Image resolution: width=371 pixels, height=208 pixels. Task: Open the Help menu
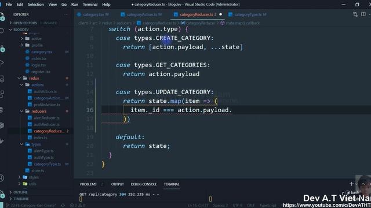[106, 4]
